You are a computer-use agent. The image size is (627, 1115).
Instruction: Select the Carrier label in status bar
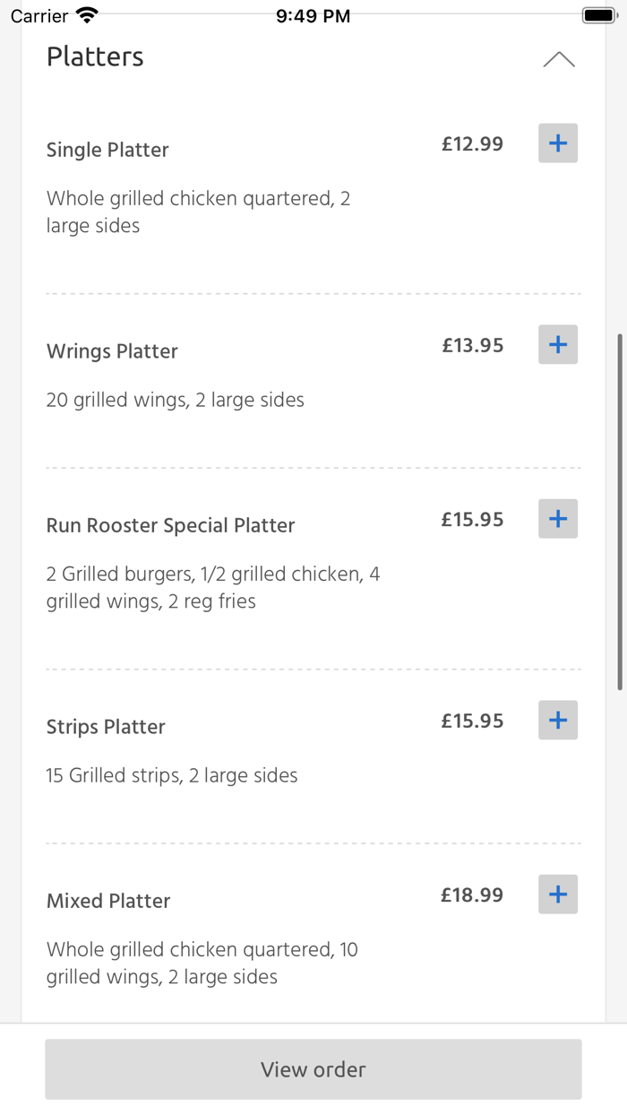coord(39,15)
